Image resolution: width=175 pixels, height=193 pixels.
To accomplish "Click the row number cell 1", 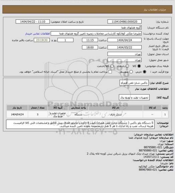I will coord(165,115).
